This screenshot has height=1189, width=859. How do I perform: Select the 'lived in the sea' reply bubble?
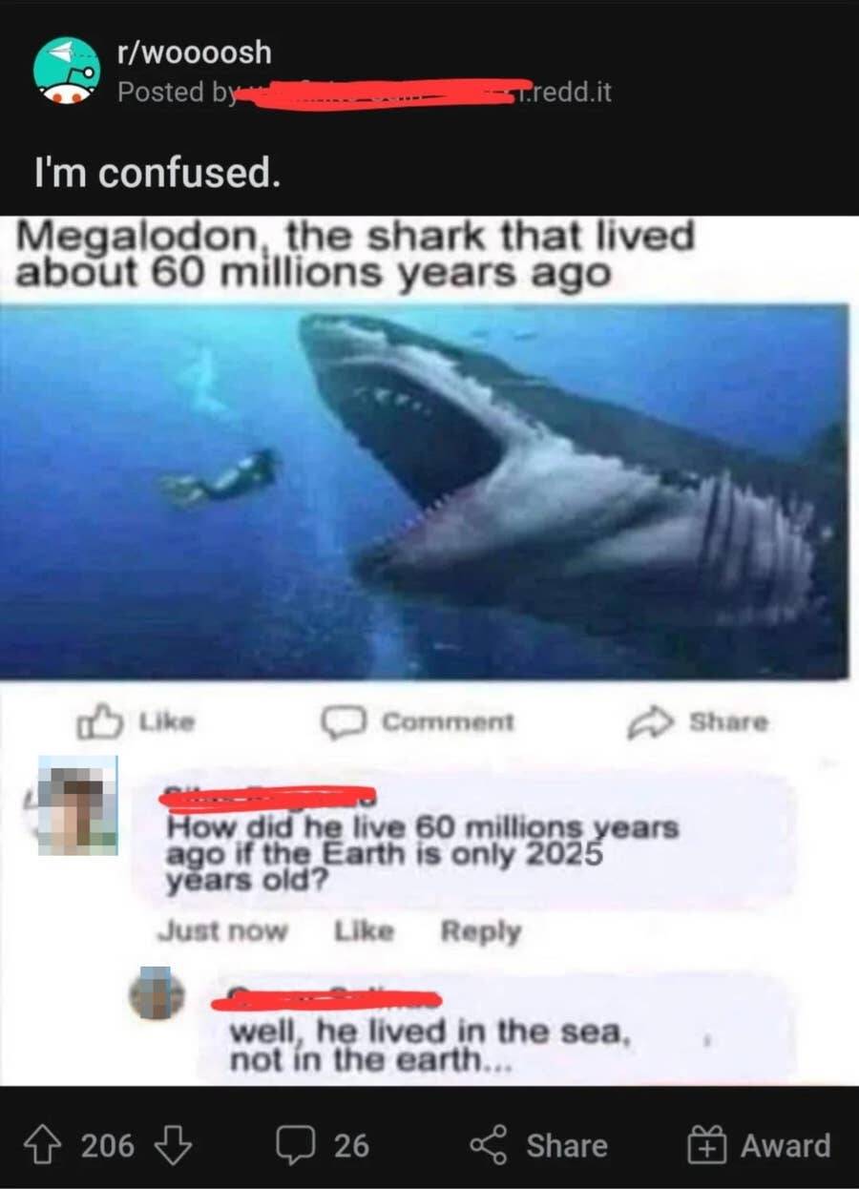click(495, 1029)
